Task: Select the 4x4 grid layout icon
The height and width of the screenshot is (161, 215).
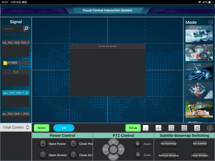Action: 184,128
